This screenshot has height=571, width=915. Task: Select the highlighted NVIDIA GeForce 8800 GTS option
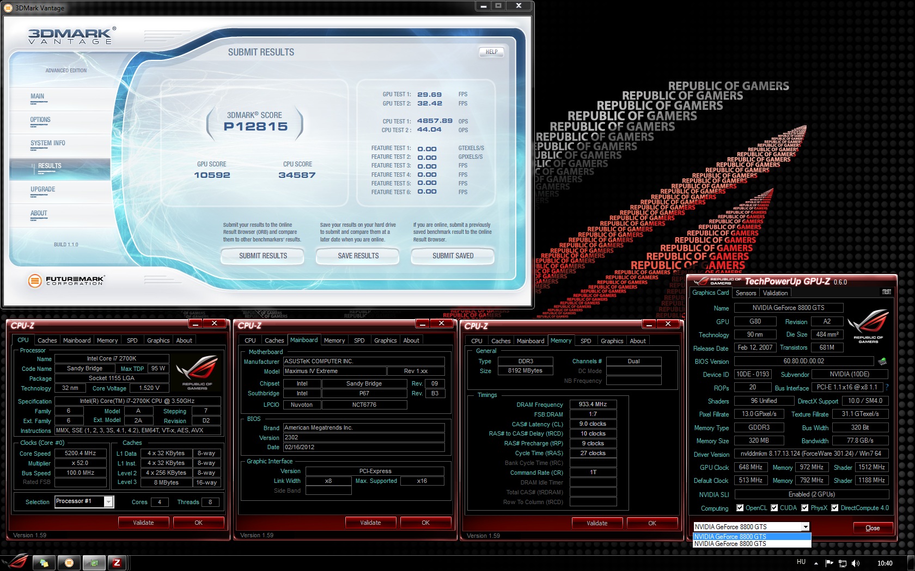click(752, 537)
